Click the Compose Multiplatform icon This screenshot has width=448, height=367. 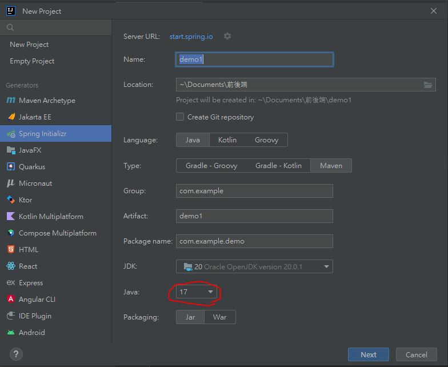(11, 233)
